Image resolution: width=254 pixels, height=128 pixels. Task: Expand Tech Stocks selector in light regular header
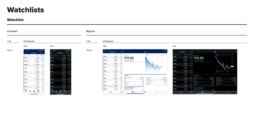coord(113,52)
